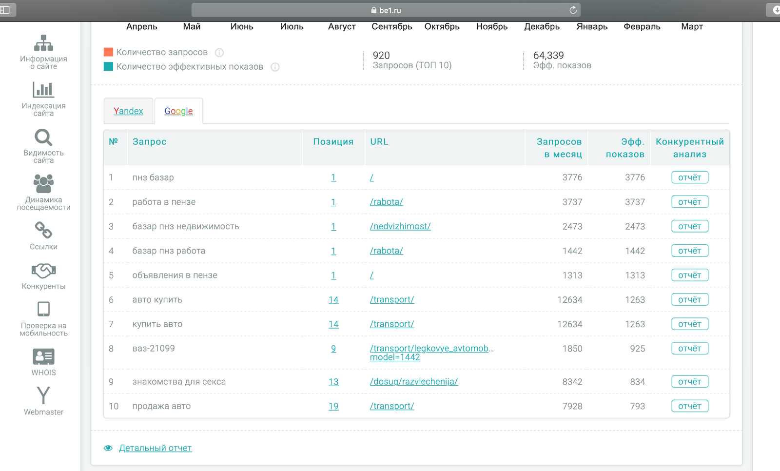Open /rabota/ link in базар пнз работа row

[x=387, y=251]
